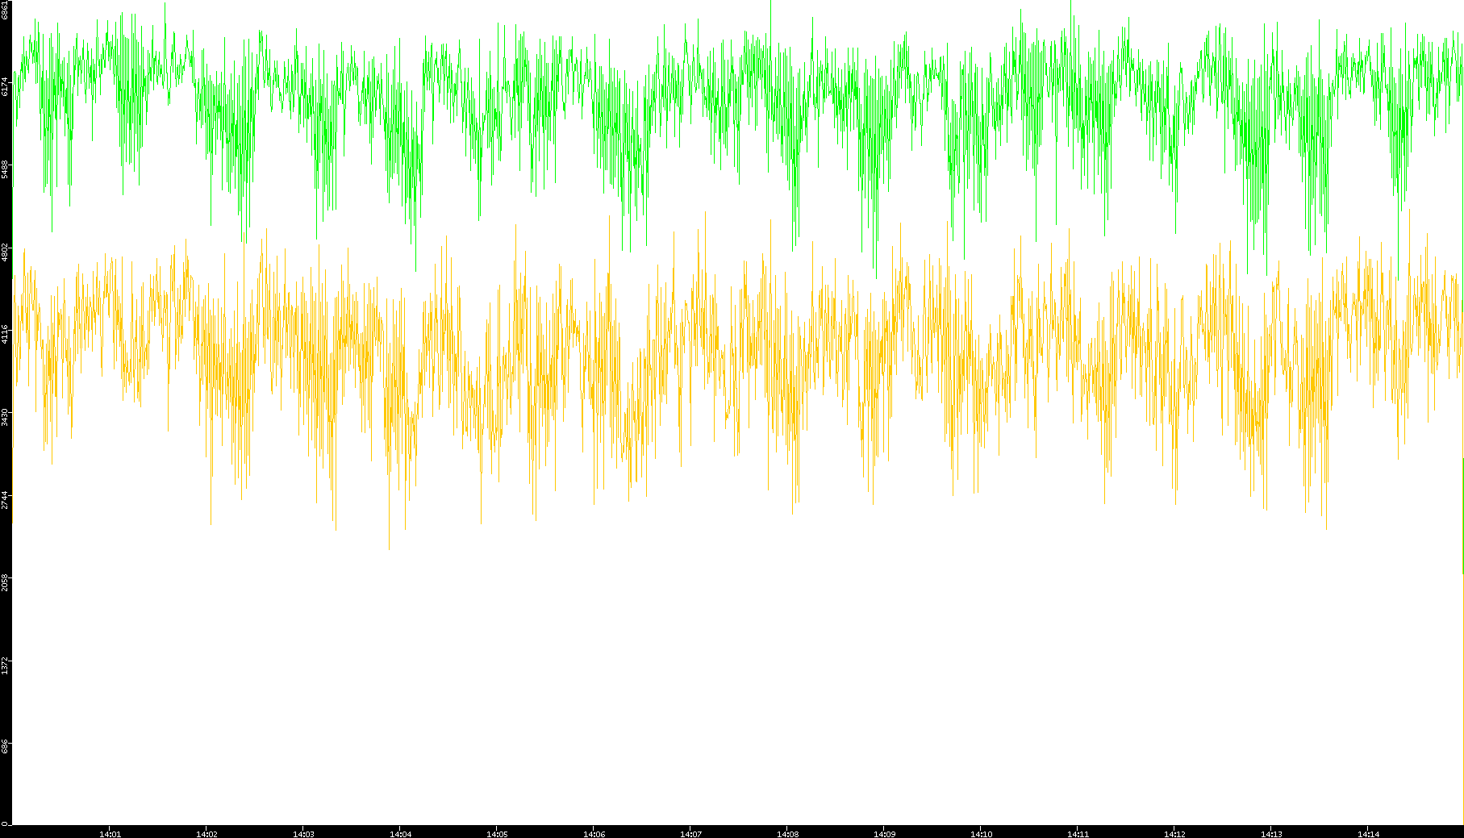
Task: Select the 3430 vertical axis value
Action: pyautogui.click(x=6, y=417)
